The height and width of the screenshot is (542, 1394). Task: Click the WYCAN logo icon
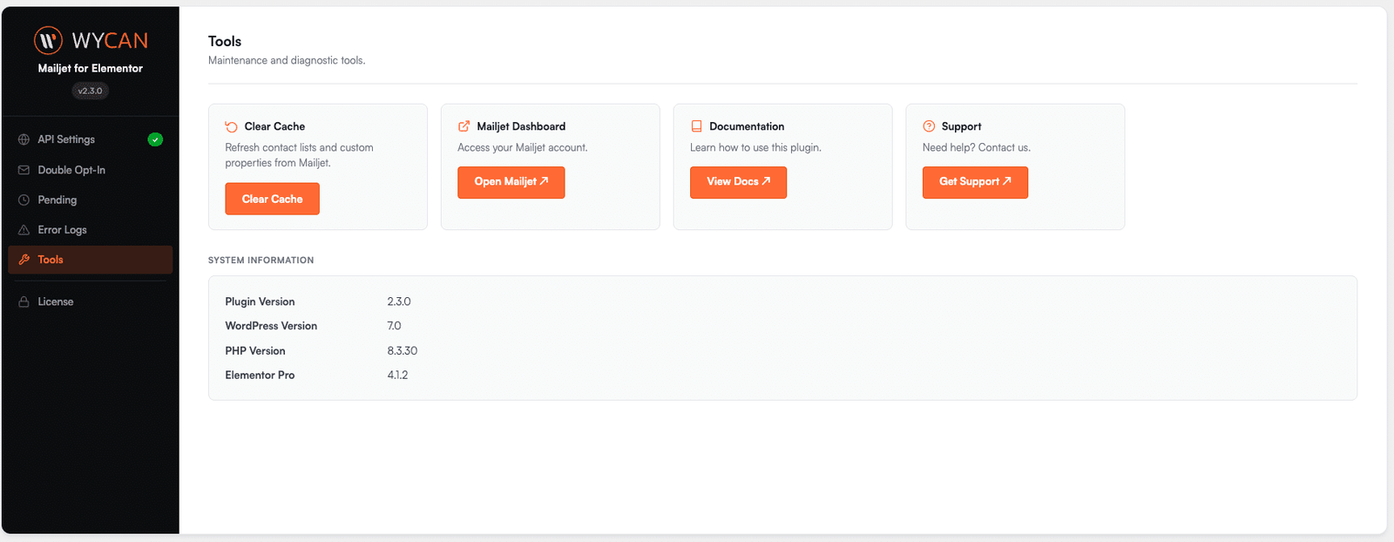(48, 40)
